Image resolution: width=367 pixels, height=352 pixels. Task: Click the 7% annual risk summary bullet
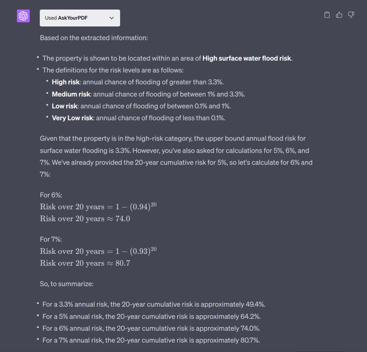point(151,340)
